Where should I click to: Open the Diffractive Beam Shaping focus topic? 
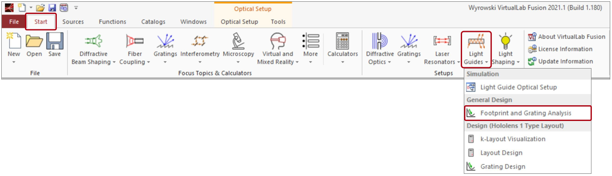pos(93,49)
